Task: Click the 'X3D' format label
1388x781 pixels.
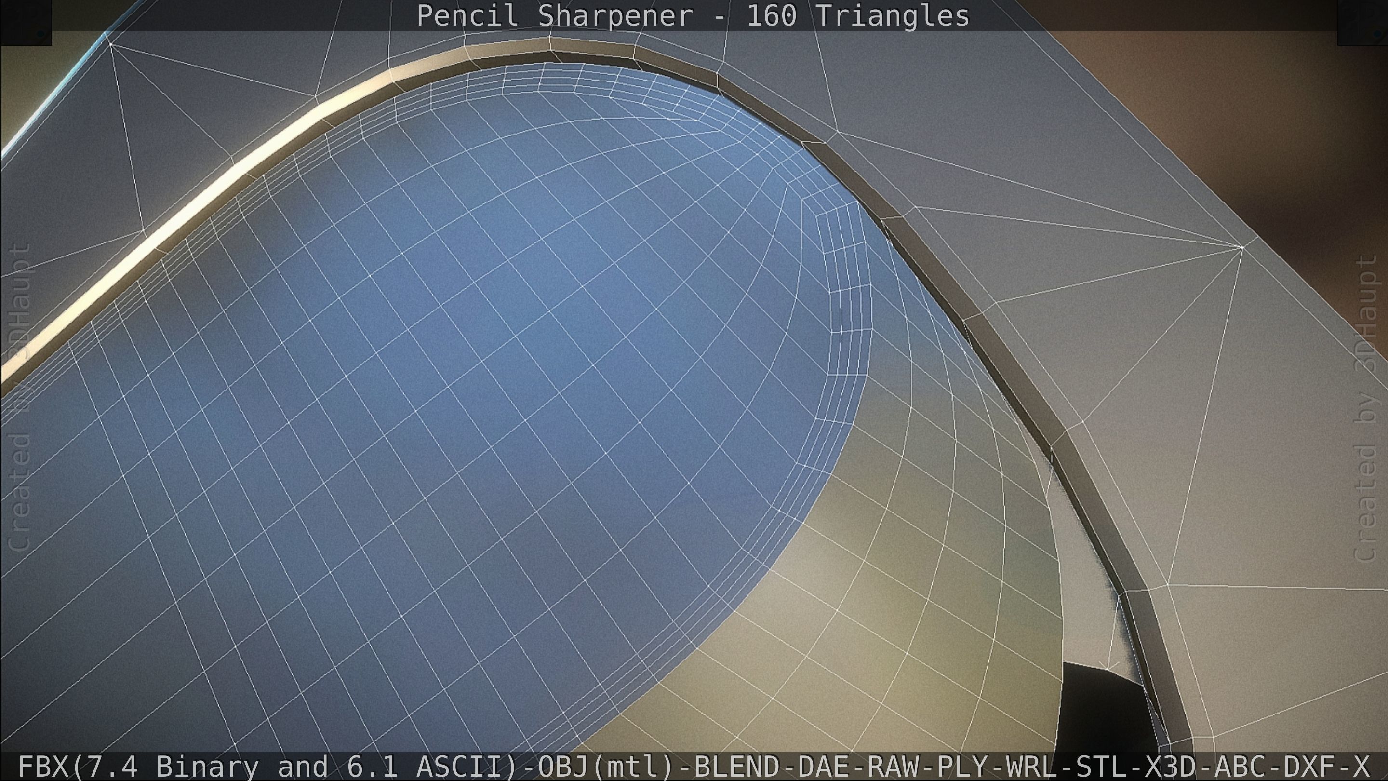Action: [1170, 767]
